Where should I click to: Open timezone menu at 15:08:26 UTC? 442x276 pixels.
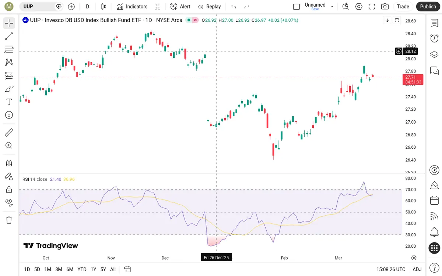[391, 269]
